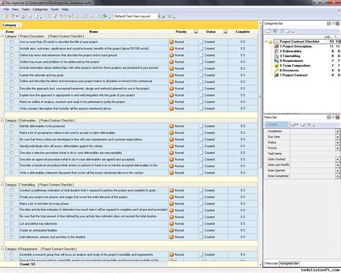Check Done box for 'Explain the rationale and key goals'
The image size is (341, 273).
tap(12, 75)
